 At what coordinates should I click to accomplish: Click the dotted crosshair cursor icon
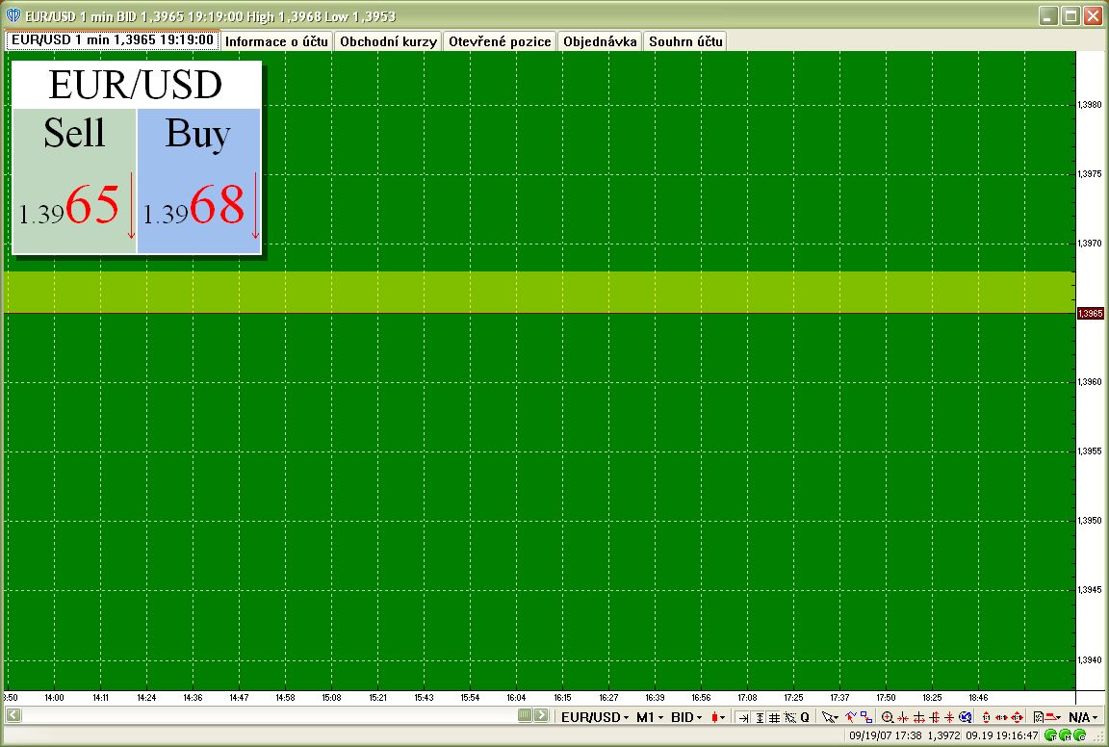tap(790, 717)
